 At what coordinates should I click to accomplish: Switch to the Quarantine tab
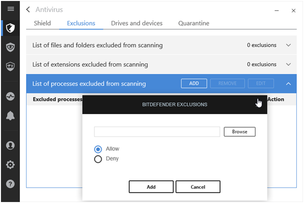click(194, 23)
